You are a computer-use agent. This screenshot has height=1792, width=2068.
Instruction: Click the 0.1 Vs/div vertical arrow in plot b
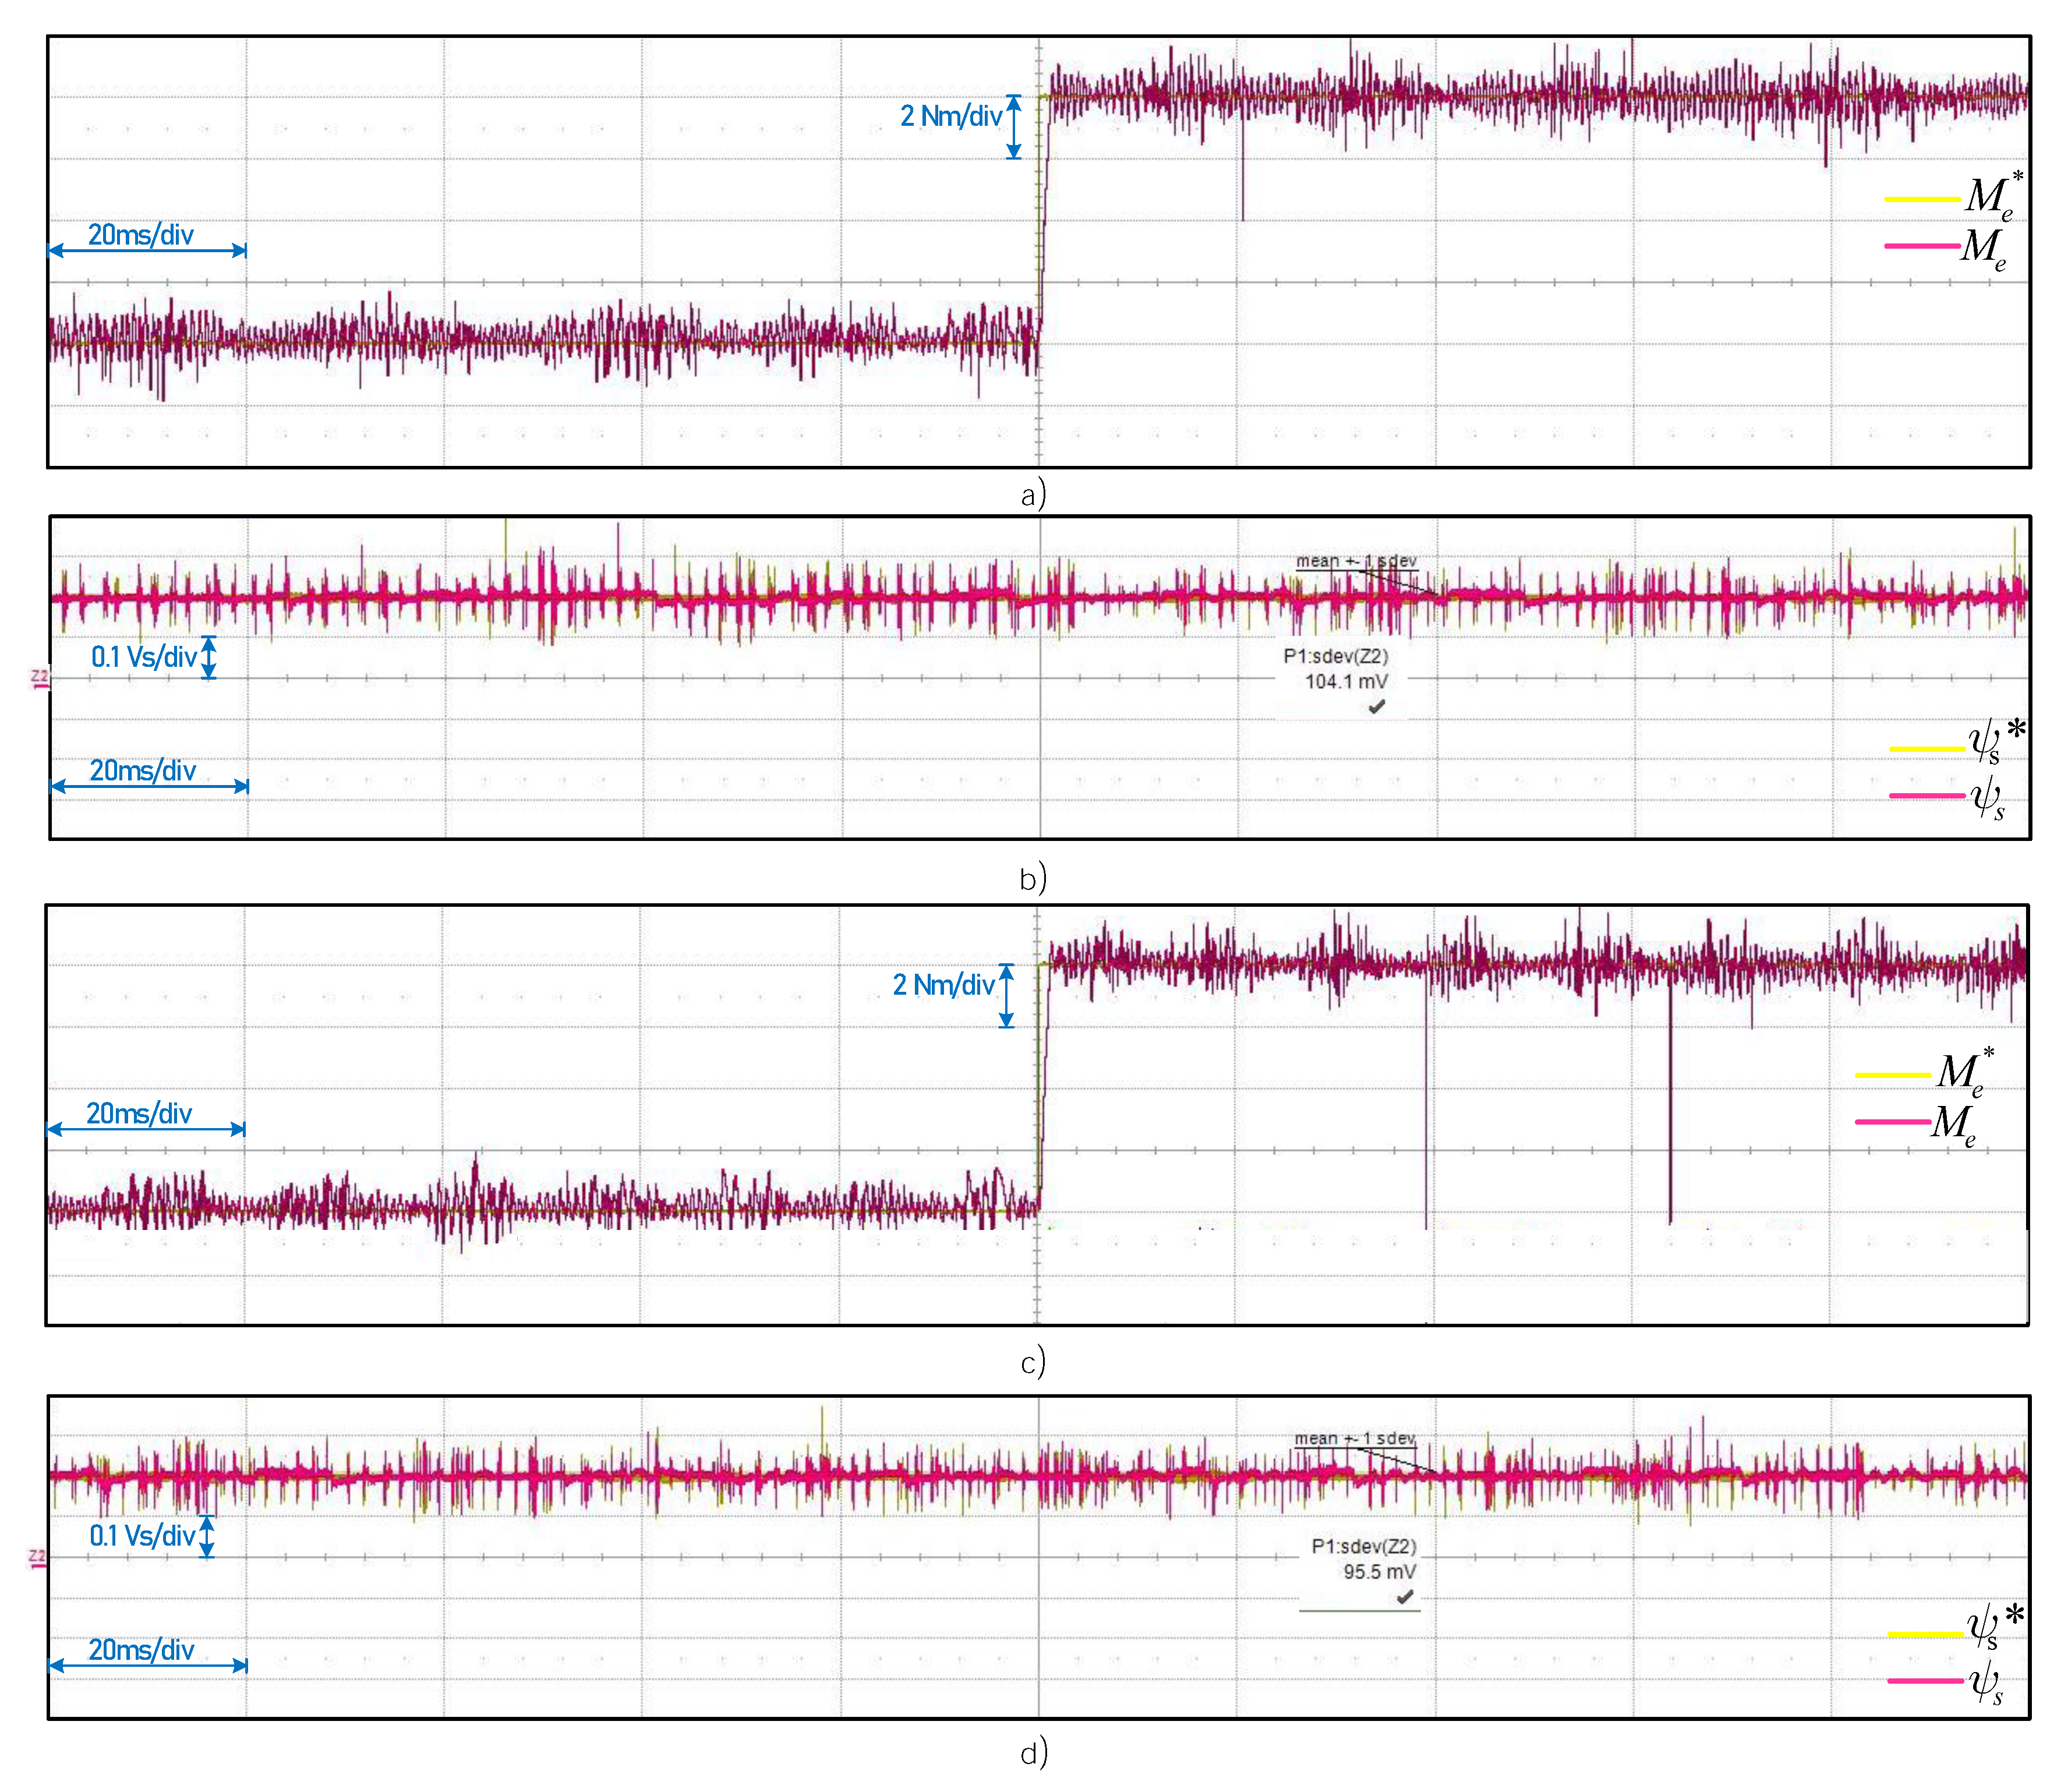point(209,657)
